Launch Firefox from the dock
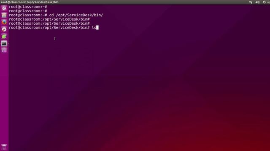 (x=4, y=22)
